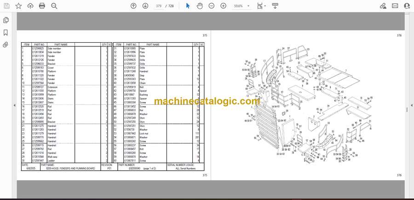This screenshot has width=414, height=200.
Task: Go to next page with down arrow
Action: click(145, 6)
